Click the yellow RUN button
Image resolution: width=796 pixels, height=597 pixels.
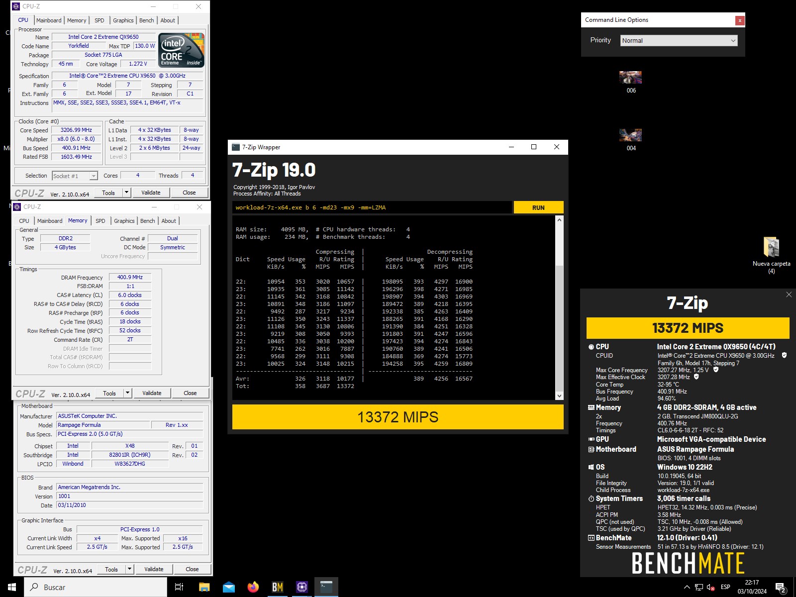538,207
